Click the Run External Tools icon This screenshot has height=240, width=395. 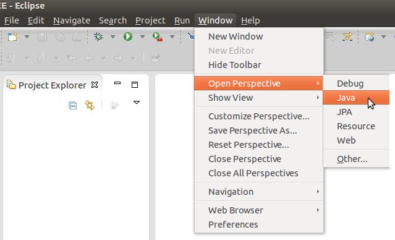click(158, 37)
